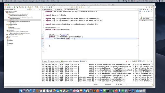Image resolution: width=165 pixels, height=93 pixels.
Task: Open Trash in the Dock
Action: click(x=144, y=91)
